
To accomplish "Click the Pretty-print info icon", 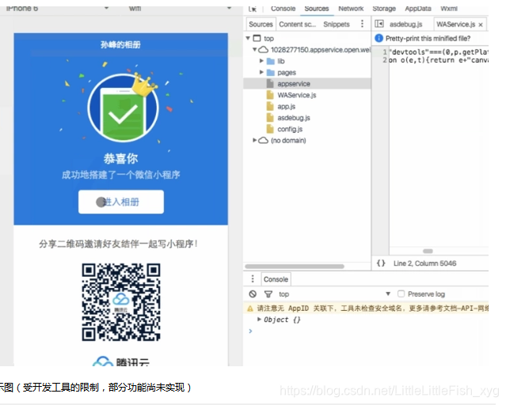I will pyautogui.click(x=379, y=39).
